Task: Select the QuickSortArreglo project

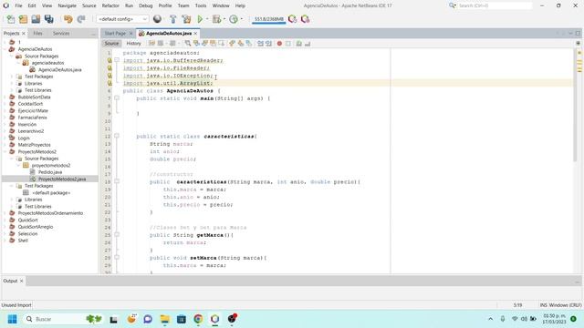Action: click(36, 227)
